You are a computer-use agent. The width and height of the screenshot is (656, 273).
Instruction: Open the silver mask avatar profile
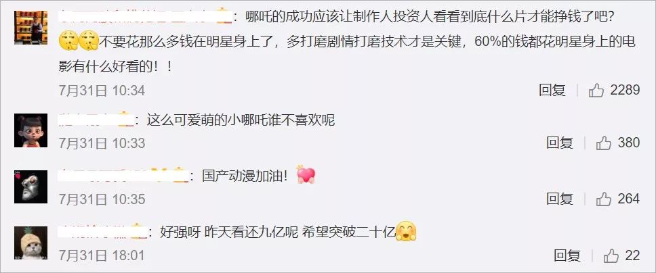pyautogui.click(x=31, y=187)
